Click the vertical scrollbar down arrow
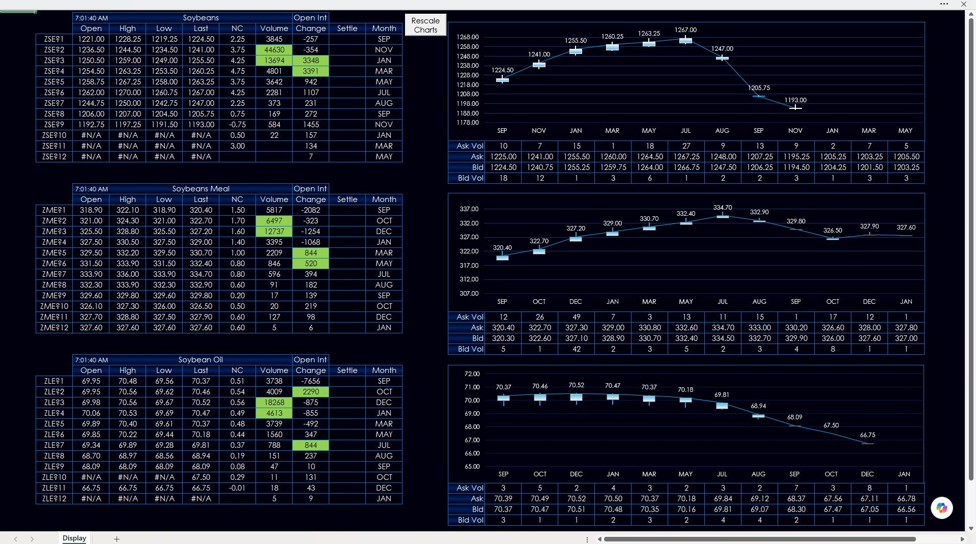976x544 pixels. pyautogui.click(x=971, y=528)
